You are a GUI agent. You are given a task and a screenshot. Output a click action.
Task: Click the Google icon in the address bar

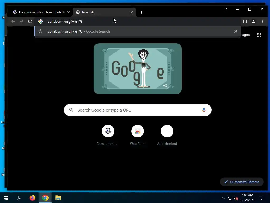pyautogui.click(x=41, y=21)
